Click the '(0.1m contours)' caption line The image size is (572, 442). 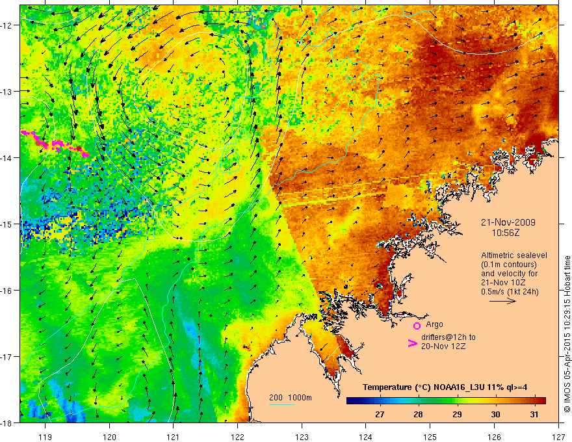pos(509,265)
